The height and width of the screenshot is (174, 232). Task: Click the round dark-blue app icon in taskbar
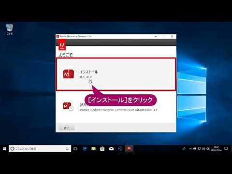point(120,148)
